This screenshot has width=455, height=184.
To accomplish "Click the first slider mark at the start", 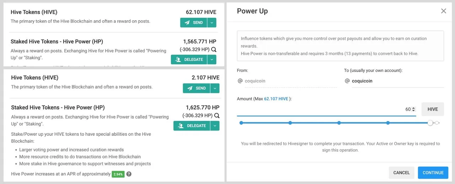I will [241, 123].
